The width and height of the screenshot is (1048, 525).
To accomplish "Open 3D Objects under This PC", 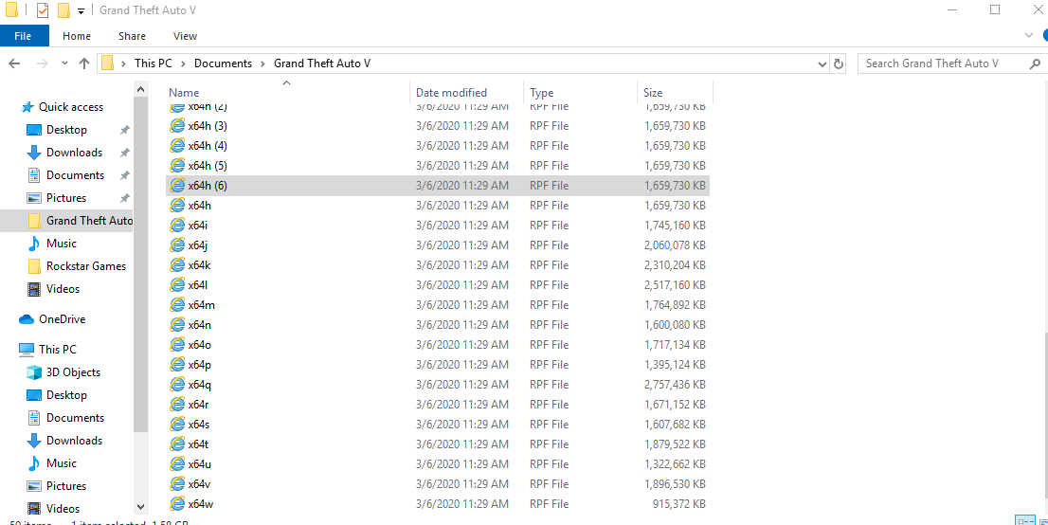I will (73, 371).
